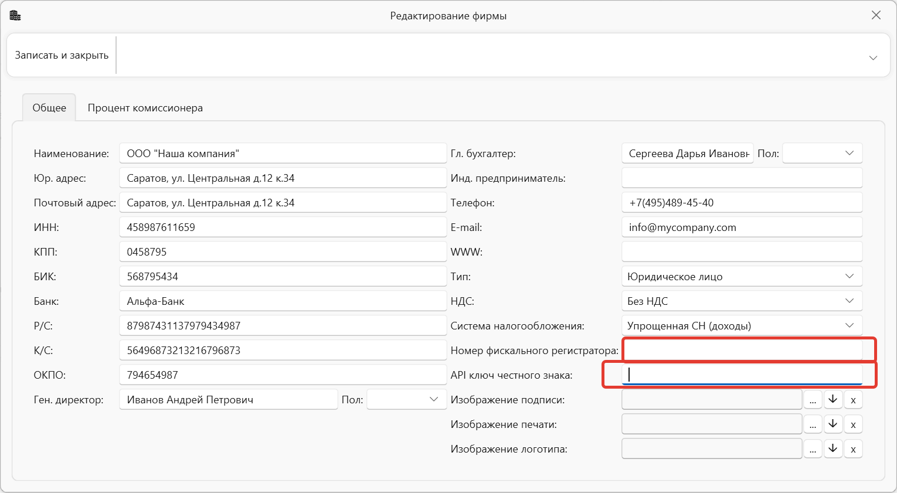Clear Изображение подписи with x button

853,400
